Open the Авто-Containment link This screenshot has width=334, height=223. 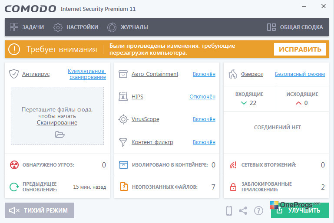pyautogui.click(x=155, y=74)
